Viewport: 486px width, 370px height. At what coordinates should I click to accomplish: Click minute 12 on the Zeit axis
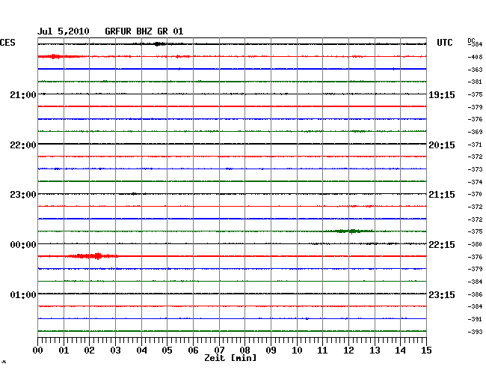[348, 351]
